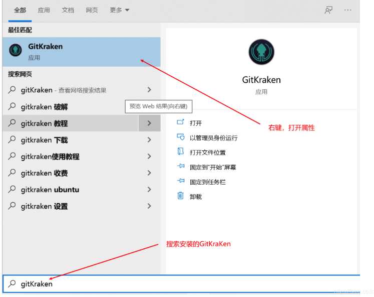Expand the gitkraken 设置 preview arrow
The image size is (374, 297).
point(149,206)
